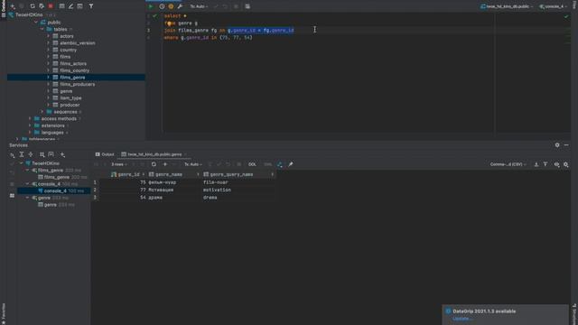
Task: Expand the sequences folder
Action: coord(42,112)
